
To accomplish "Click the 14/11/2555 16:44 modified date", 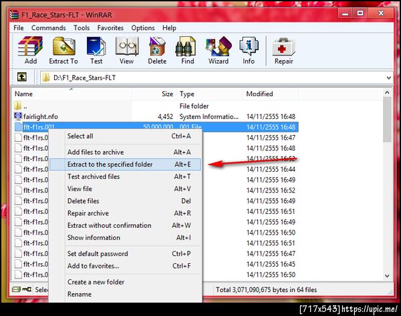I will (271, 169).
